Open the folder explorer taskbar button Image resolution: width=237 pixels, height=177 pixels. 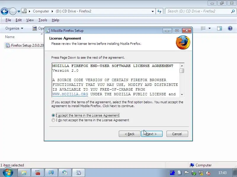click(x=24, y=173)
